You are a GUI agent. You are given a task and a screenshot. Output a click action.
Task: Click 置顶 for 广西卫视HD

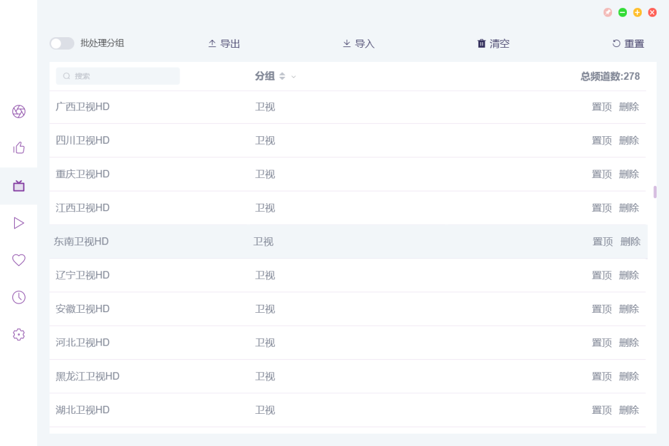pos(601,107)
